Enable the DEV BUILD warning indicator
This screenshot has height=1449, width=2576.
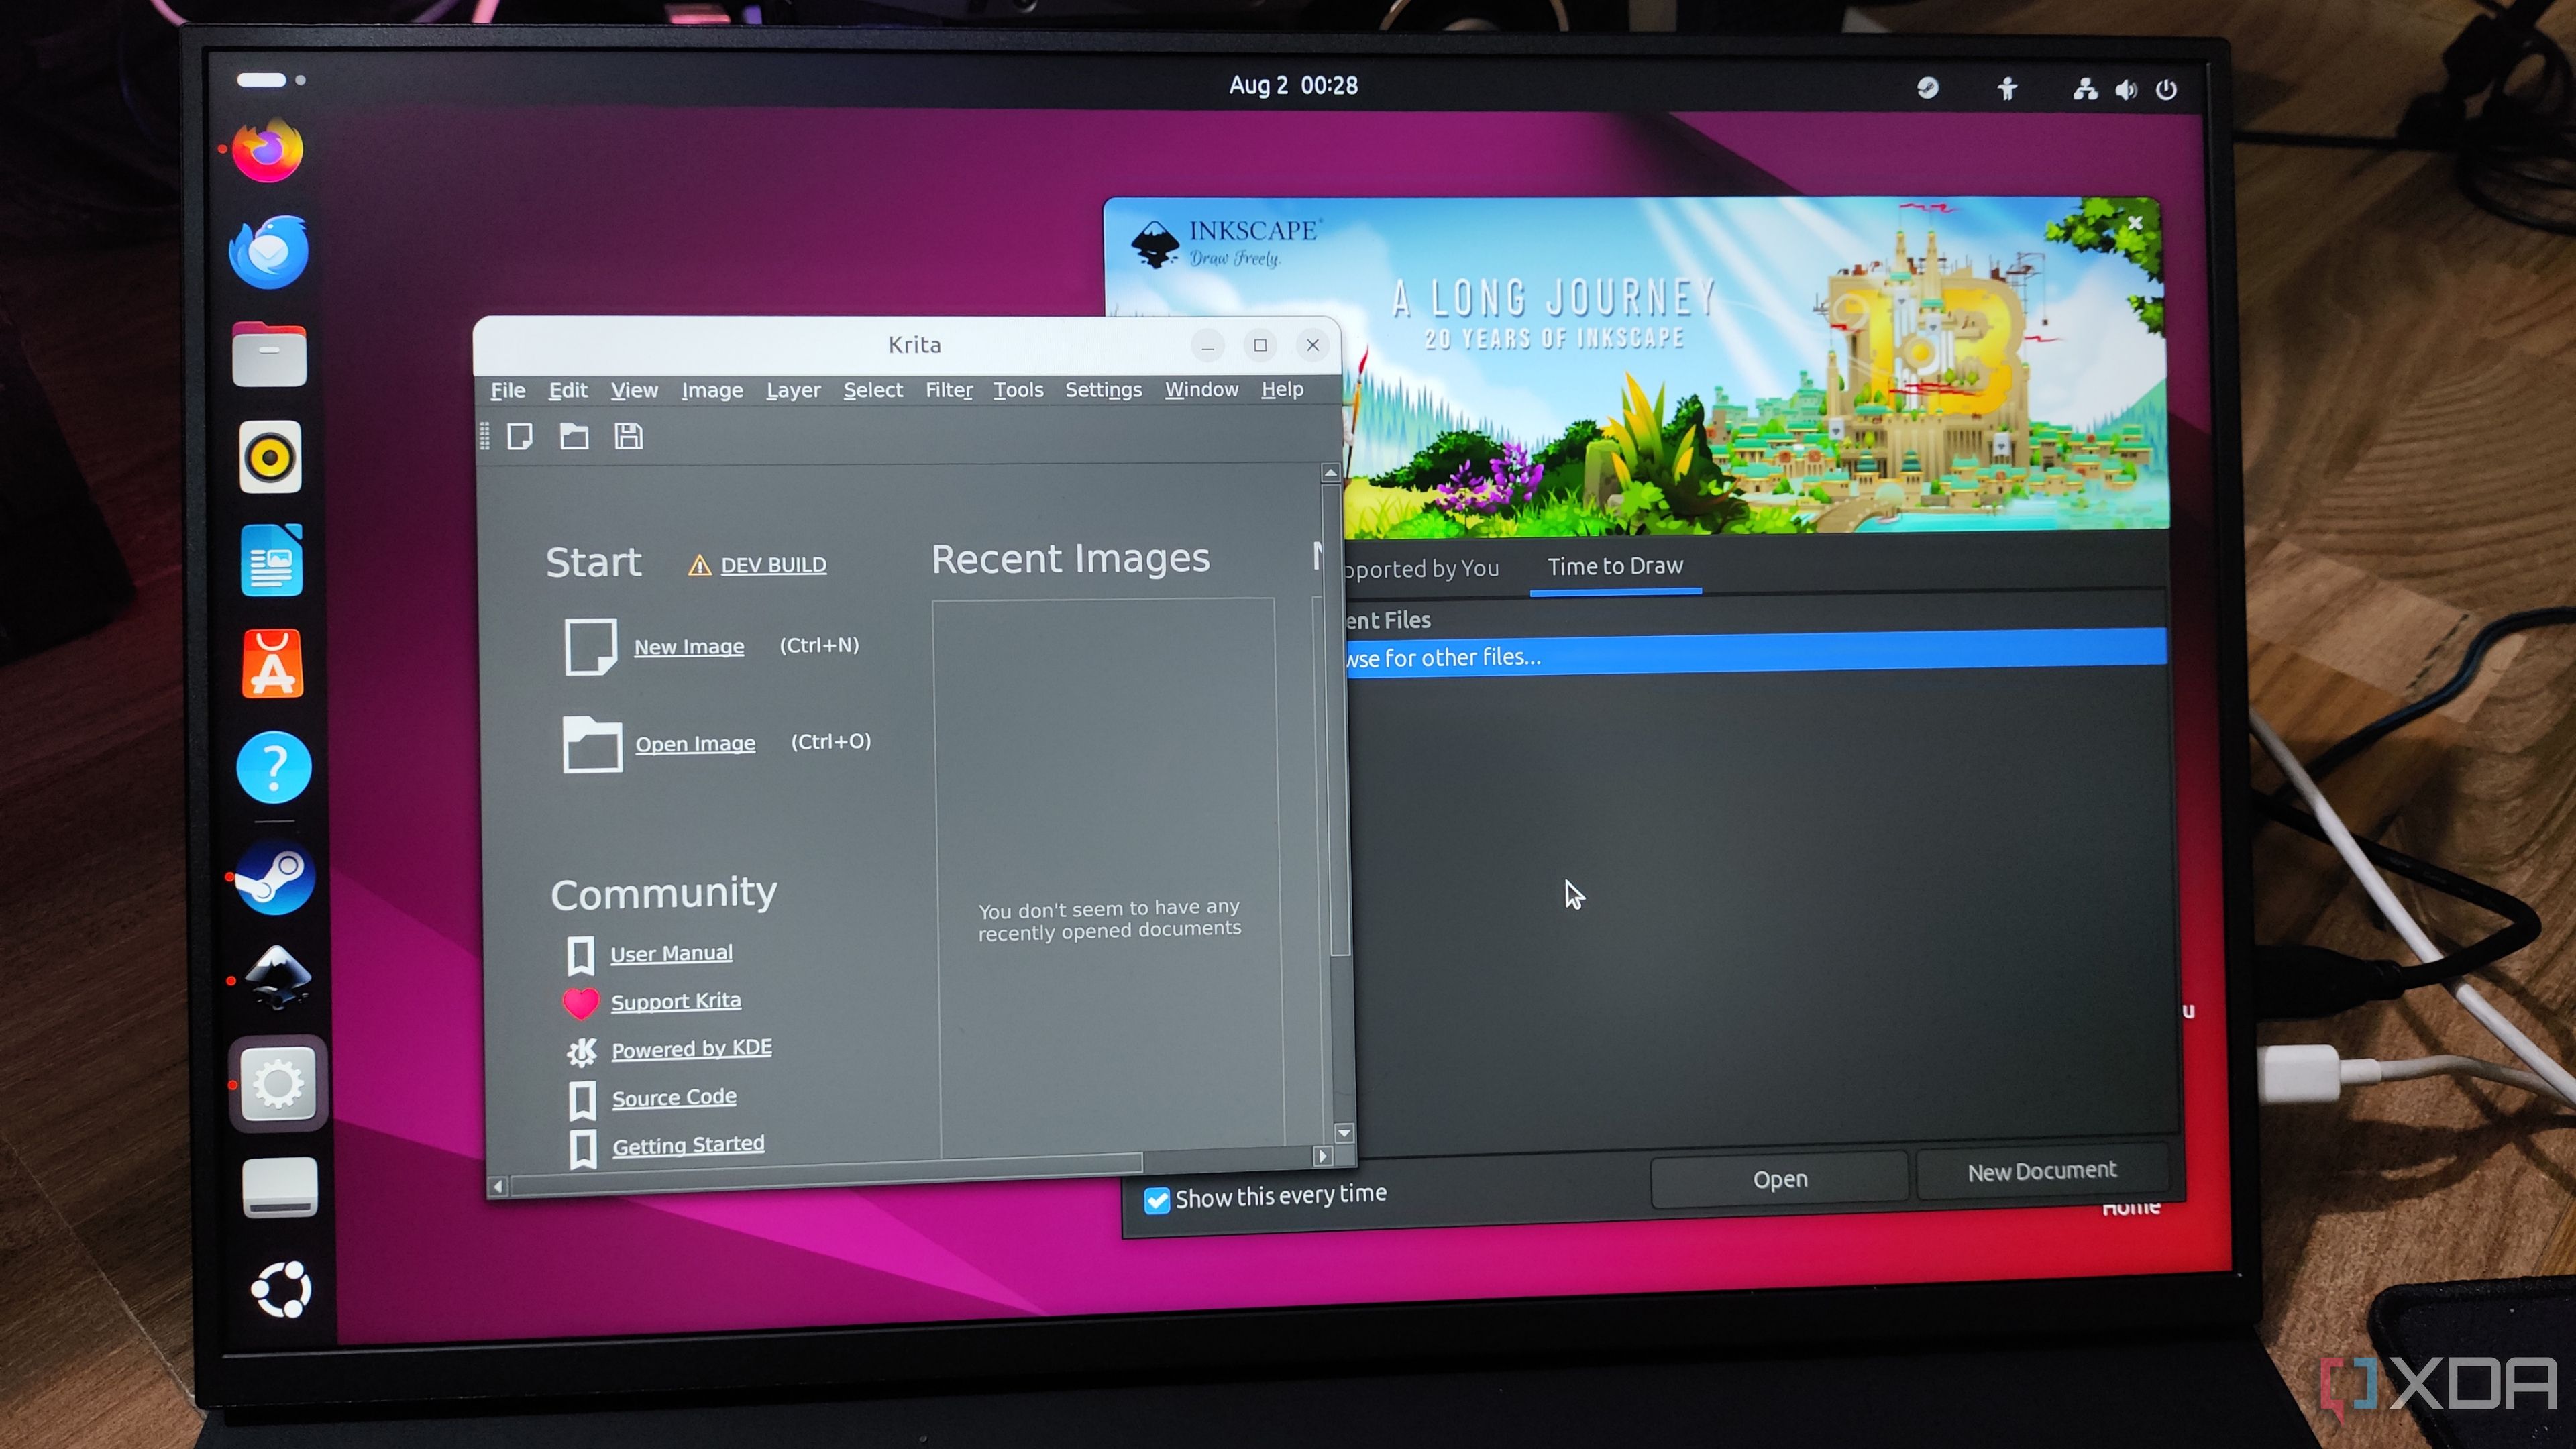(x=757, y=563)
